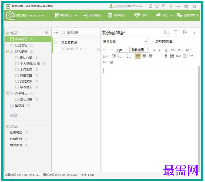
Task: Open the 网络文章 folder
Action: pyautogui.click(x=26, y=75)
